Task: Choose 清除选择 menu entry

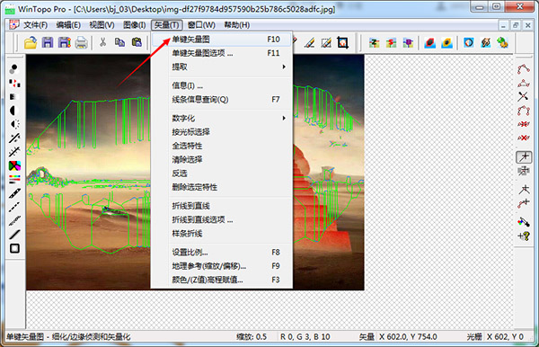Action: 222,160
